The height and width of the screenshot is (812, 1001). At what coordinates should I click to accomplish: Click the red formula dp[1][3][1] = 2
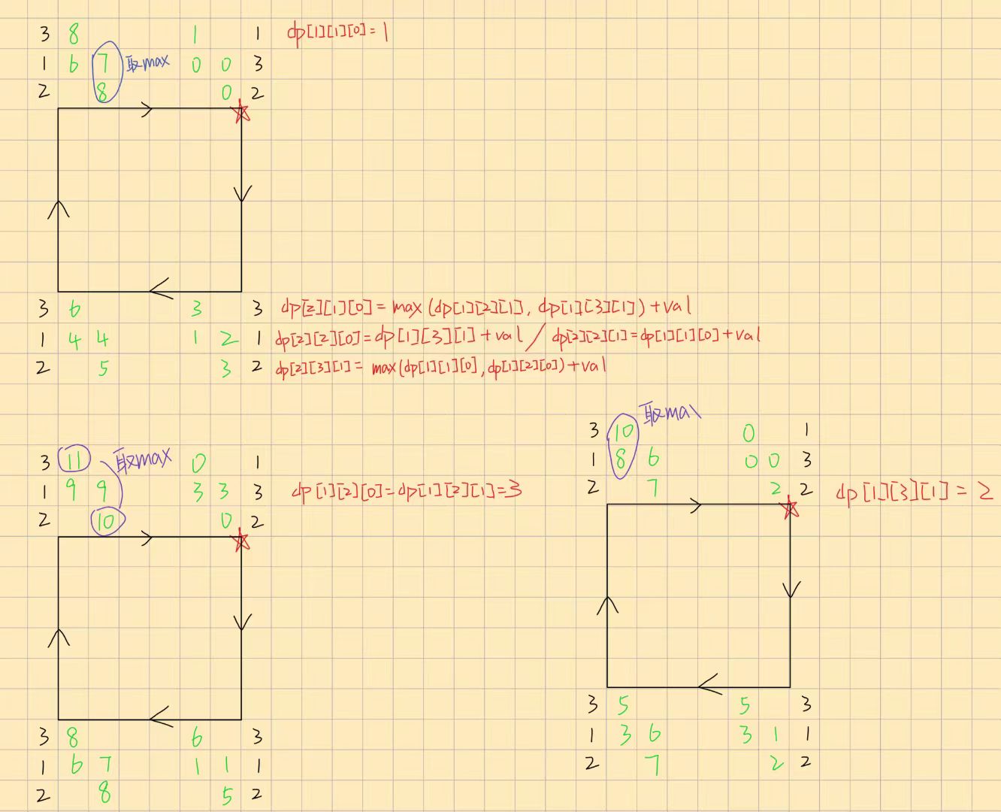[914, 492]
